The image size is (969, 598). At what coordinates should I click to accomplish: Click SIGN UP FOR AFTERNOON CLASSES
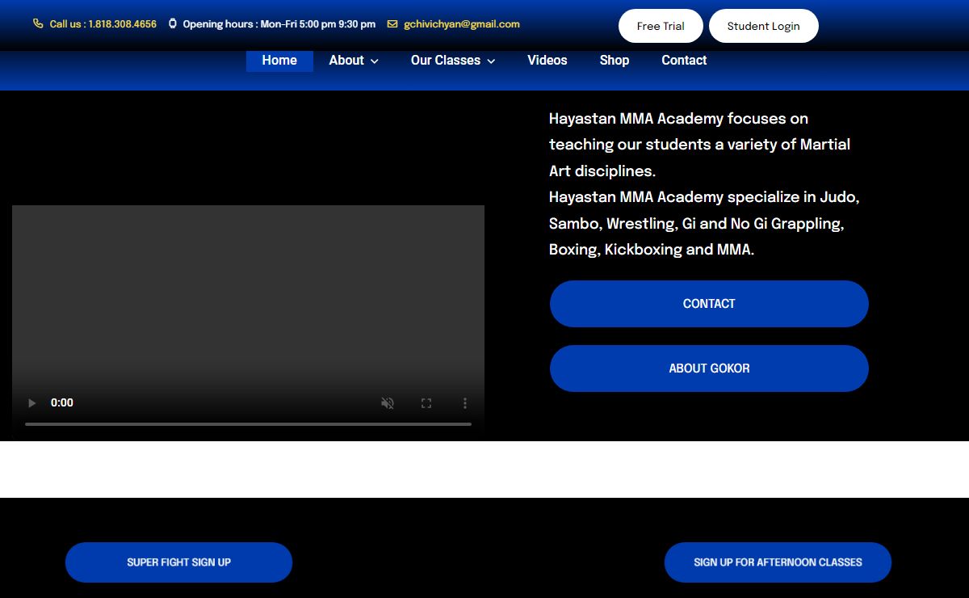pos(778,562)
